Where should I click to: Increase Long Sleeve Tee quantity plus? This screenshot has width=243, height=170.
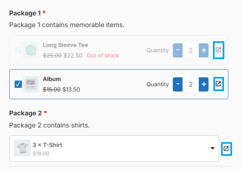[204, 50]
